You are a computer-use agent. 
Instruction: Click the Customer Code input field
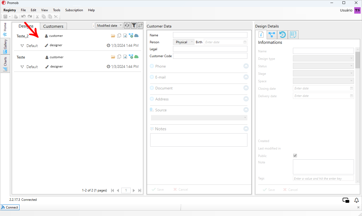pos(210,56)
